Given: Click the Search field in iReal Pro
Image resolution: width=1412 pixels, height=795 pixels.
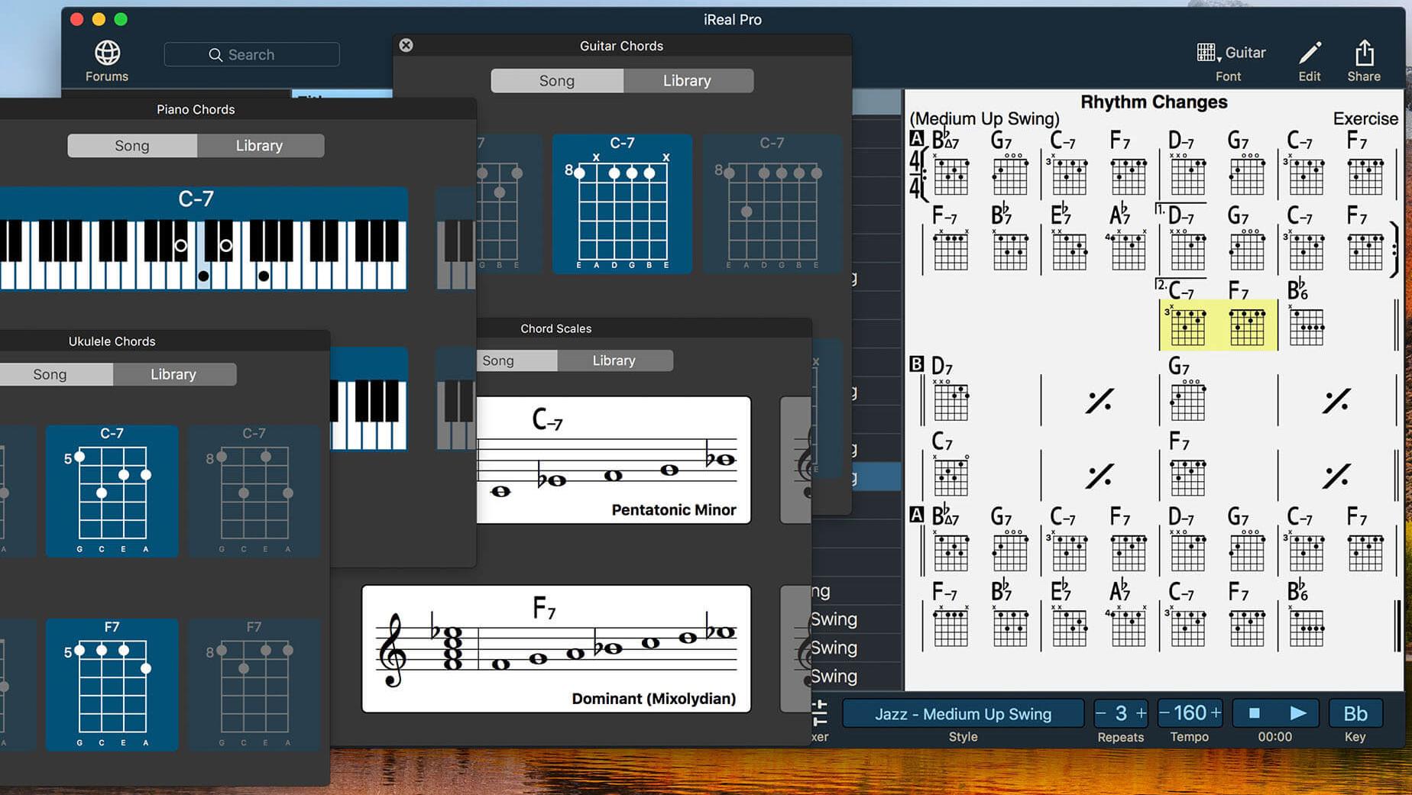Looking at the screenshot, I should (251, 54).
